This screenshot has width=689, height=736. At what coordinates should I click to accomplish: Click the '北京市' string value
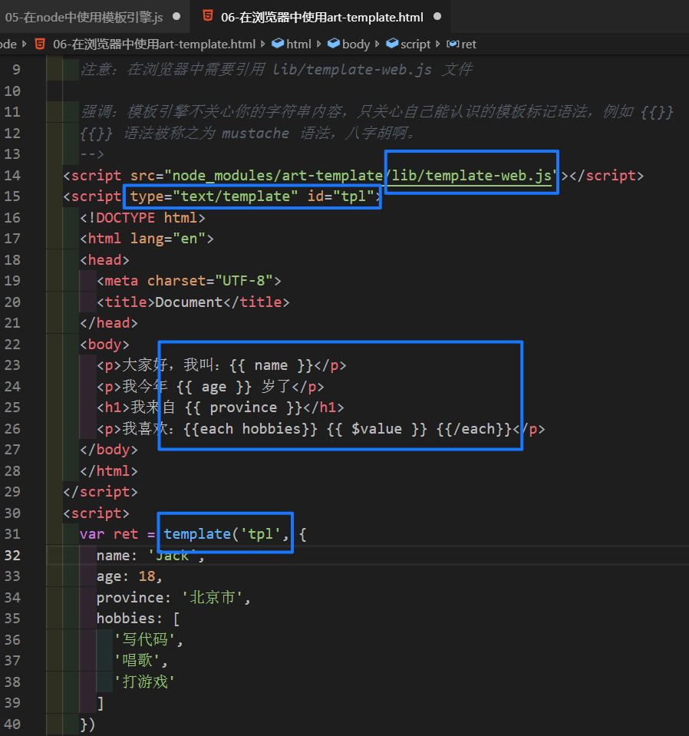212,598
